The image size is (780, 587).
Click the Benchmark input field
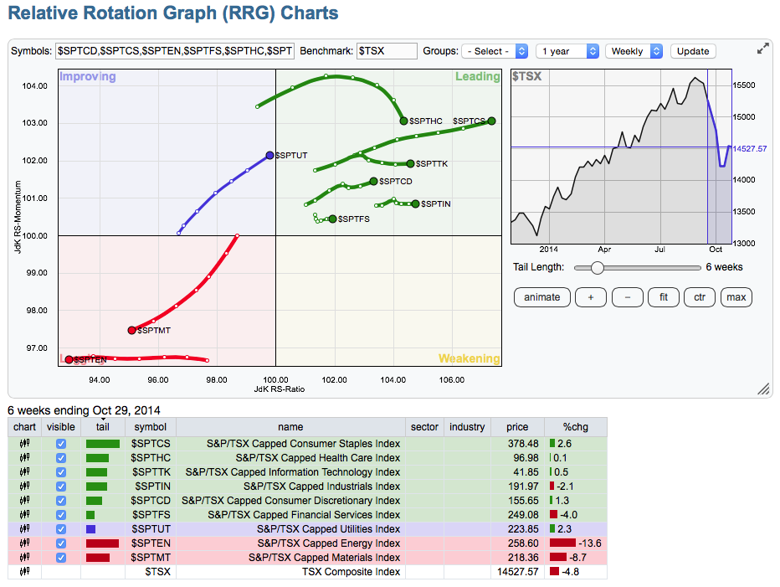[x=386, y=51]
